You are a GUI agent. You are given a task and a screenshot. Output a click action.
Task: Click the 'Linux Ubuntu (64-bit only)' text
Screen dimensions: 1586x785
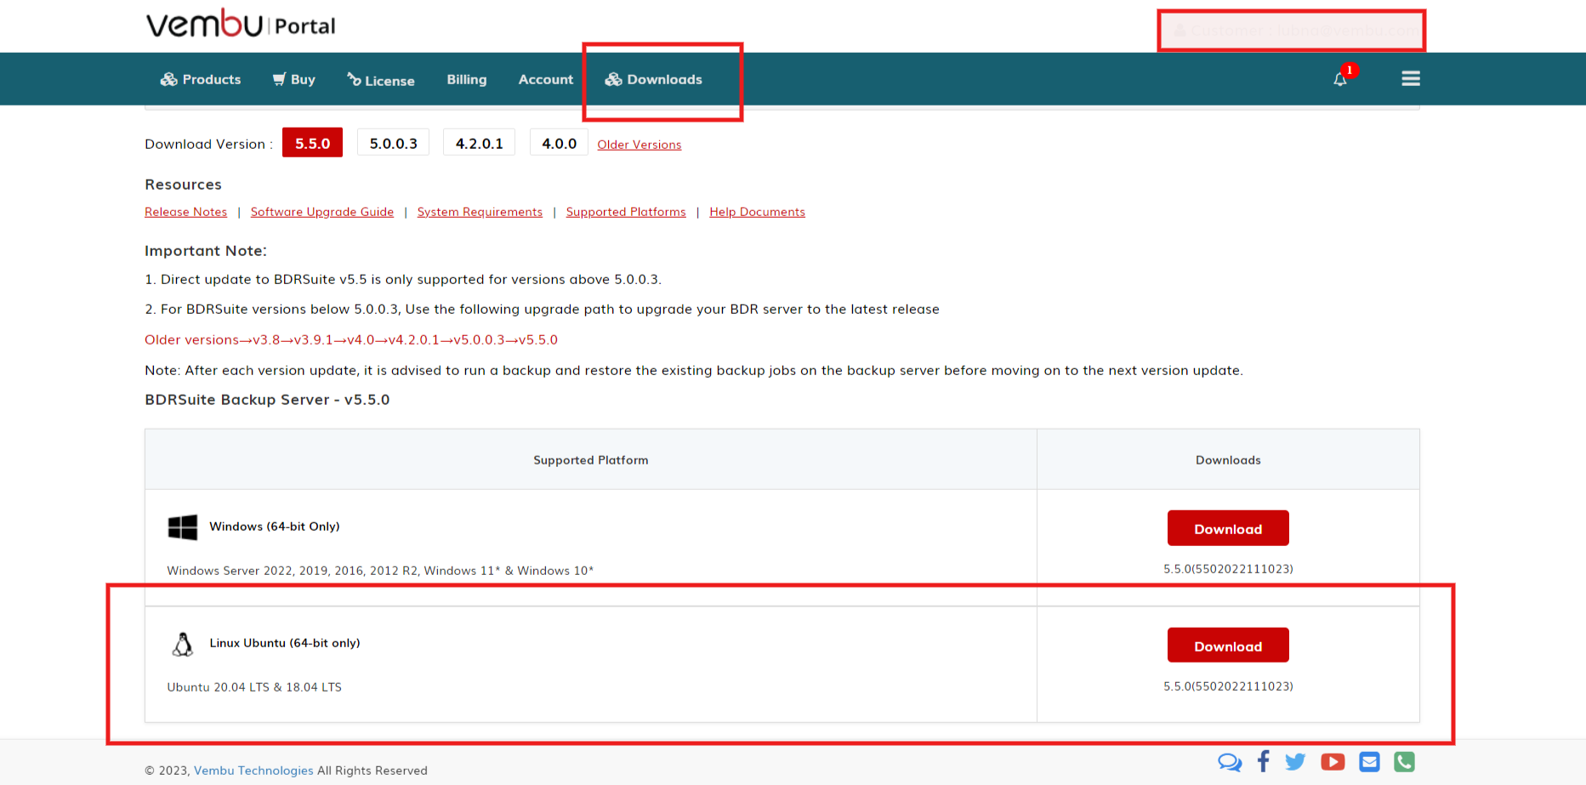[x=285, y=643]
